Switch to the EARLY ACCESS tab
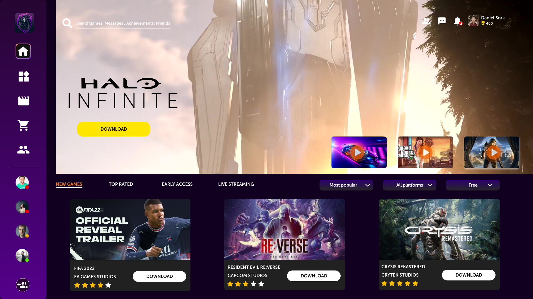This screenshot has height=299, width=533. click(177, 184)
